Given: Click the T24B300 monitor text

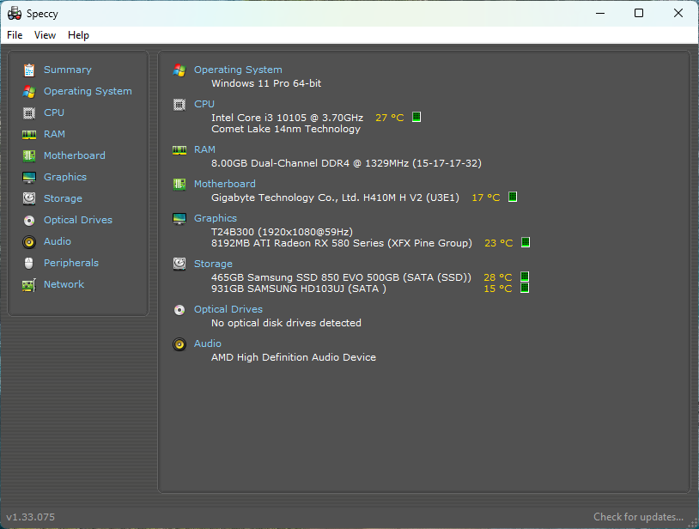Looking at the screenshot, I should (282, 232).
